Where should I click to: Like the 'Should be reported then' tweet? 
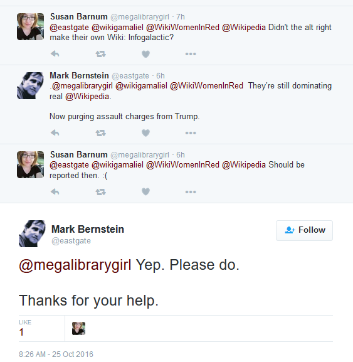click(145, 192)
